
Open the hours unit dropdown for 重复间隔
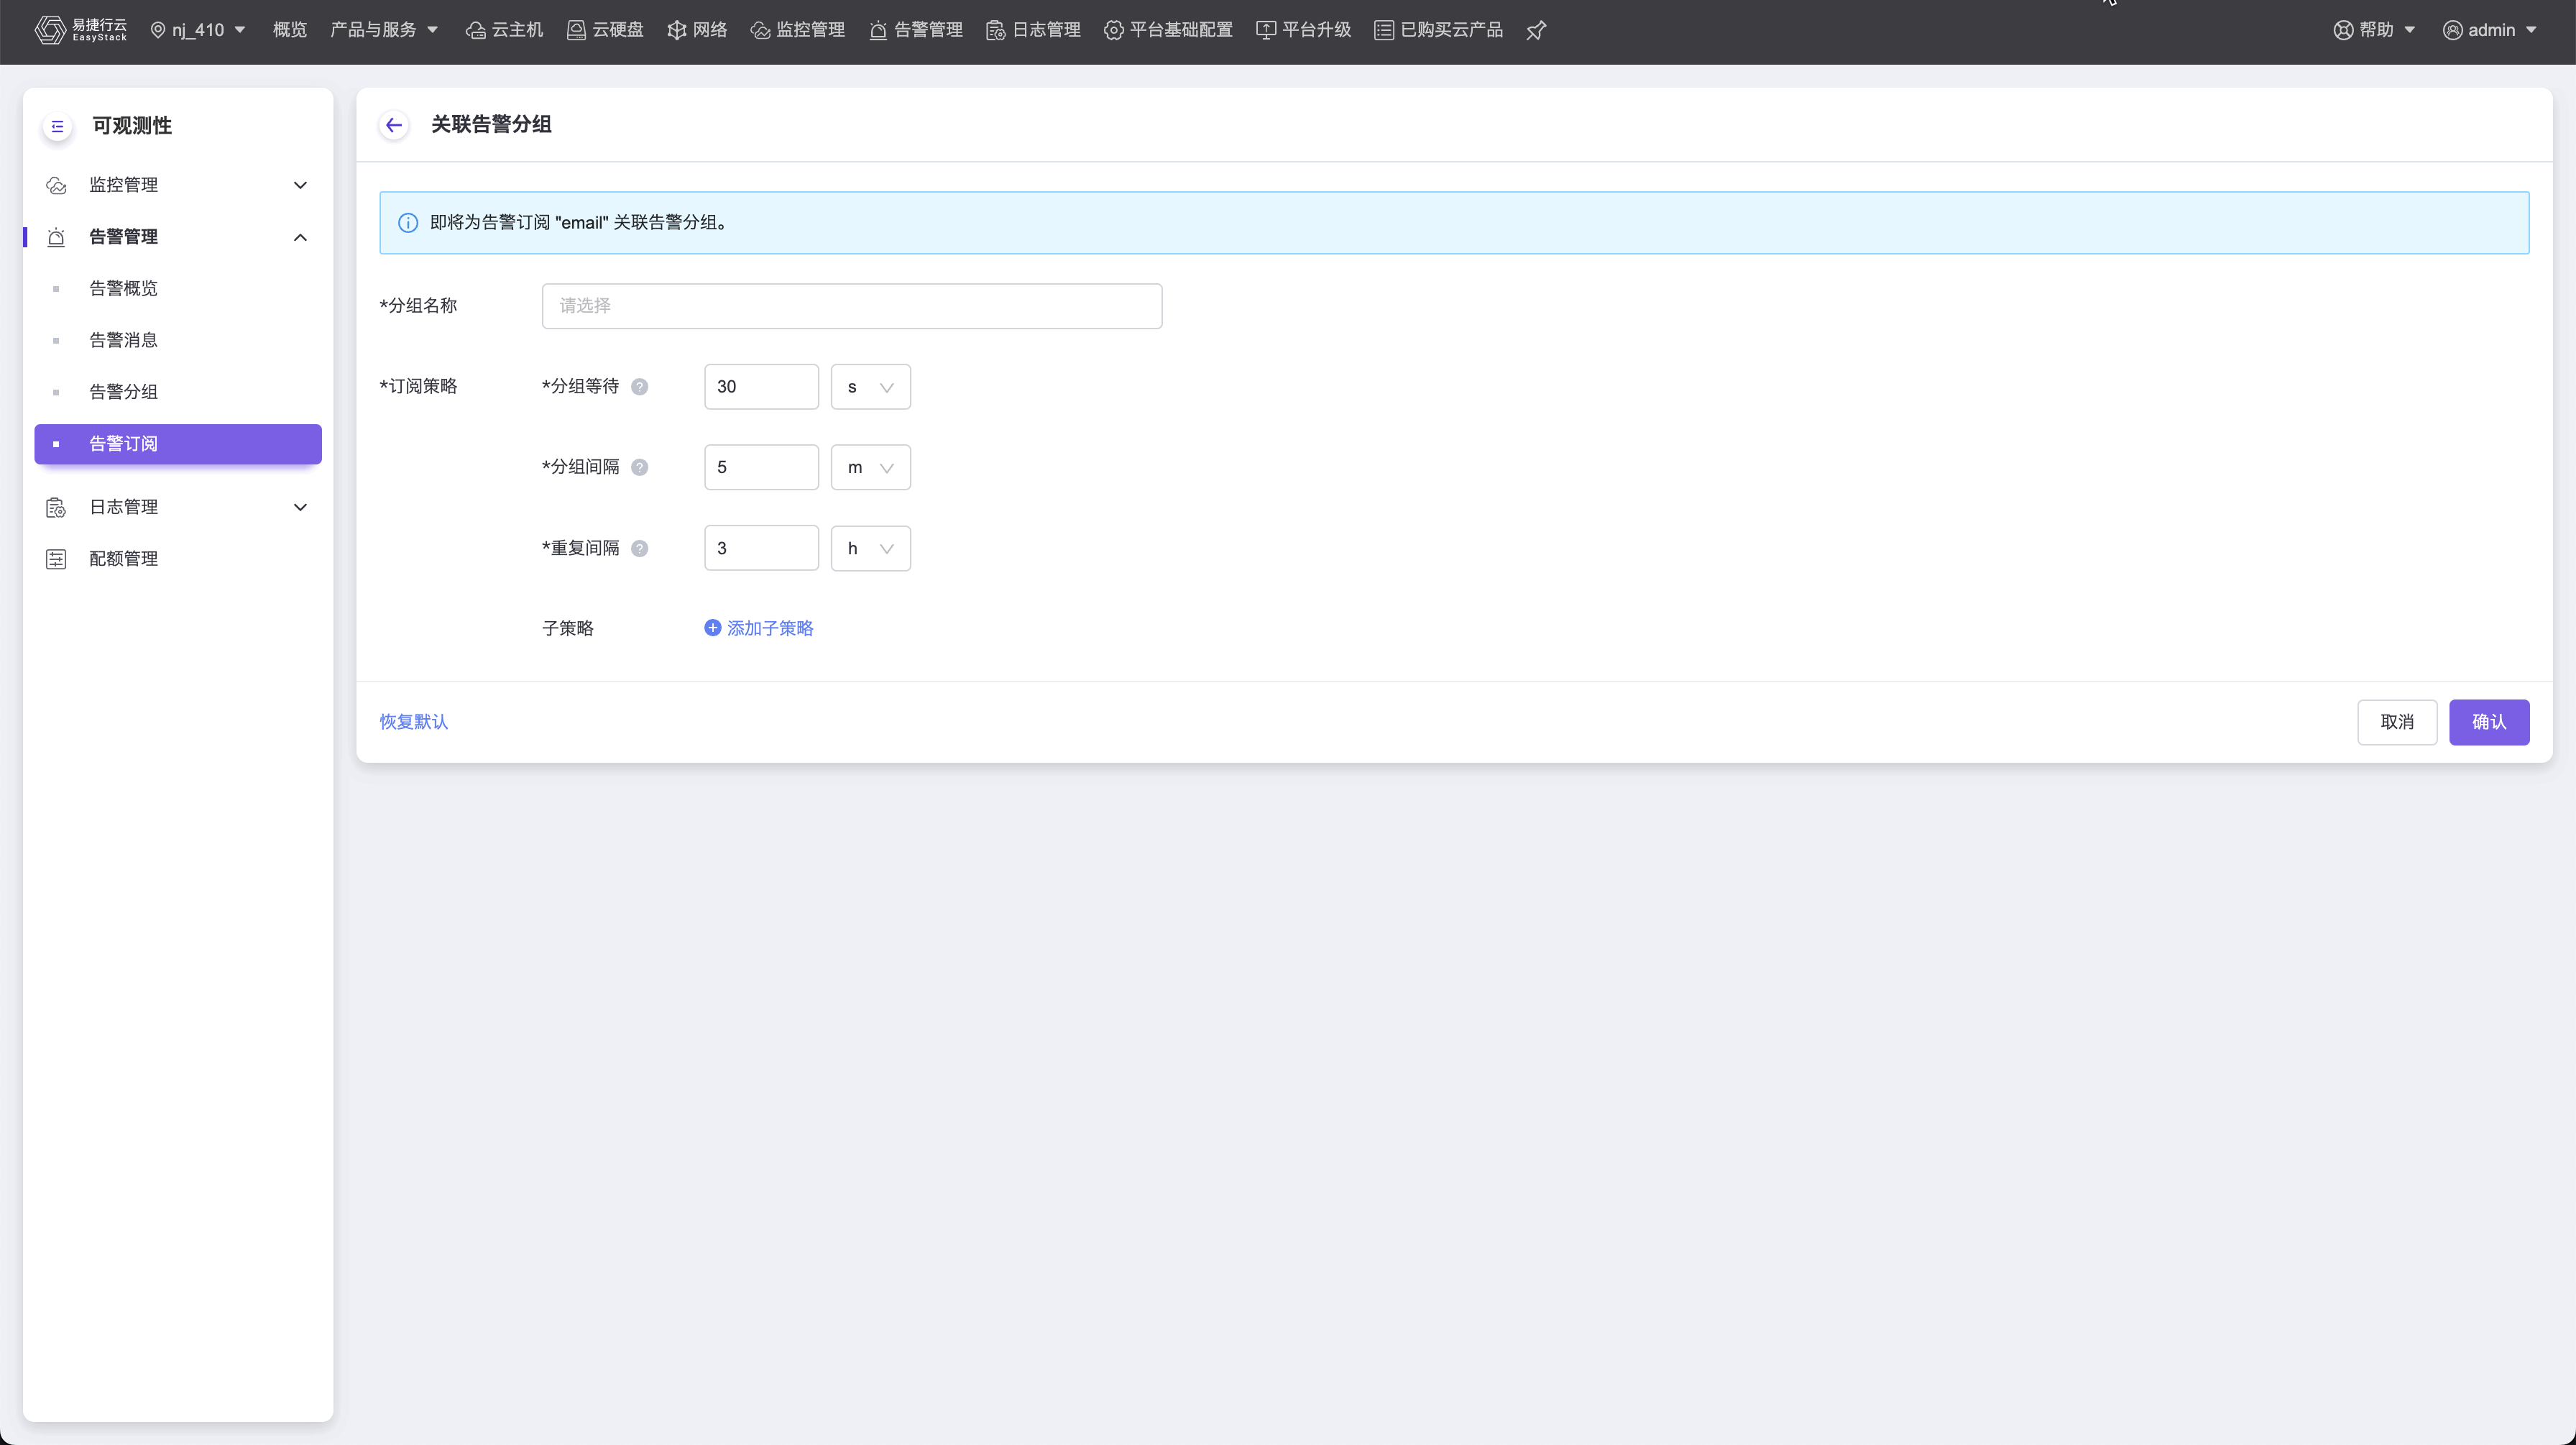870,548
